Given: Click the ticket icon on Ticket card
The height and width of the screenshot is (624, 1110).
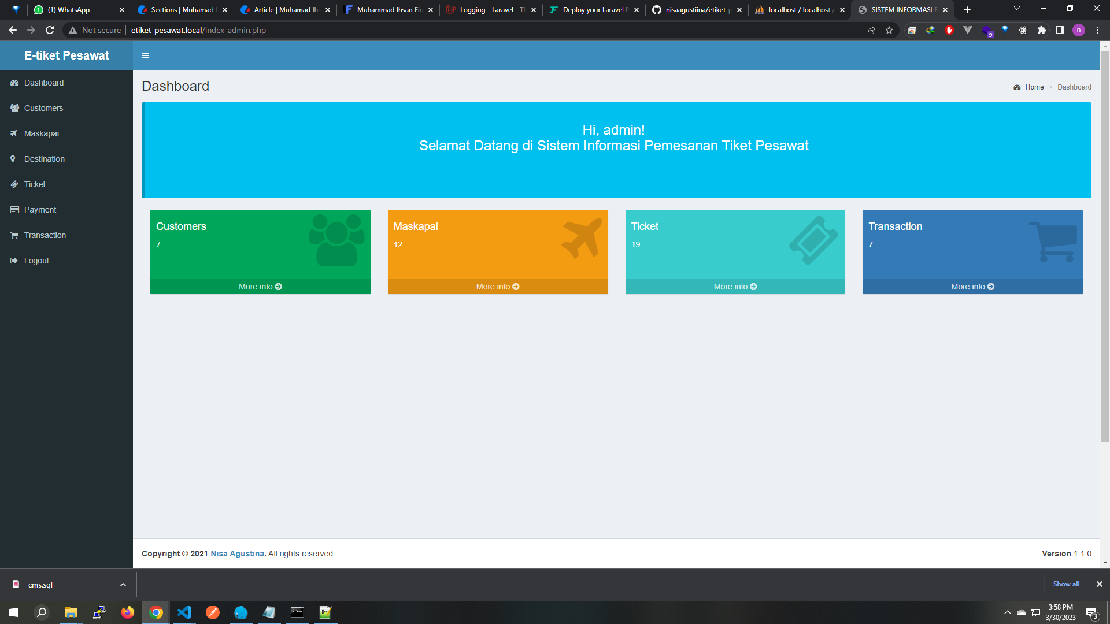Looking at the screenshot, I should click(x=813, y=240).
